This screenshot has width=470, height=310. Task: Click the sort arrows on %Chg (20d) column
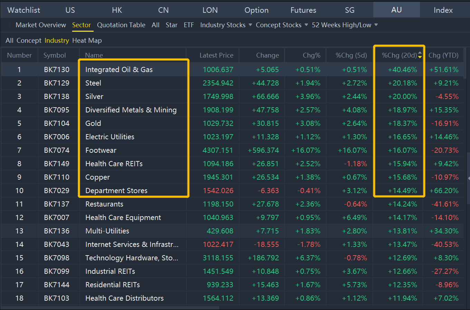pyautogui.click(x=420, y=55)
